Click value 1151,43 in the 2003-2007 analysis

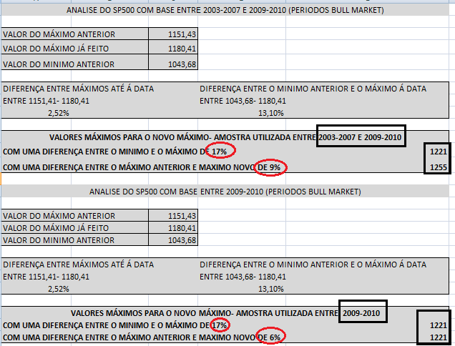coord(182,34)
